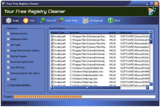Image resolution: width=160 pixels, height=107 pixels.
Task: Click the app icon in title bar
Action: 3,3
